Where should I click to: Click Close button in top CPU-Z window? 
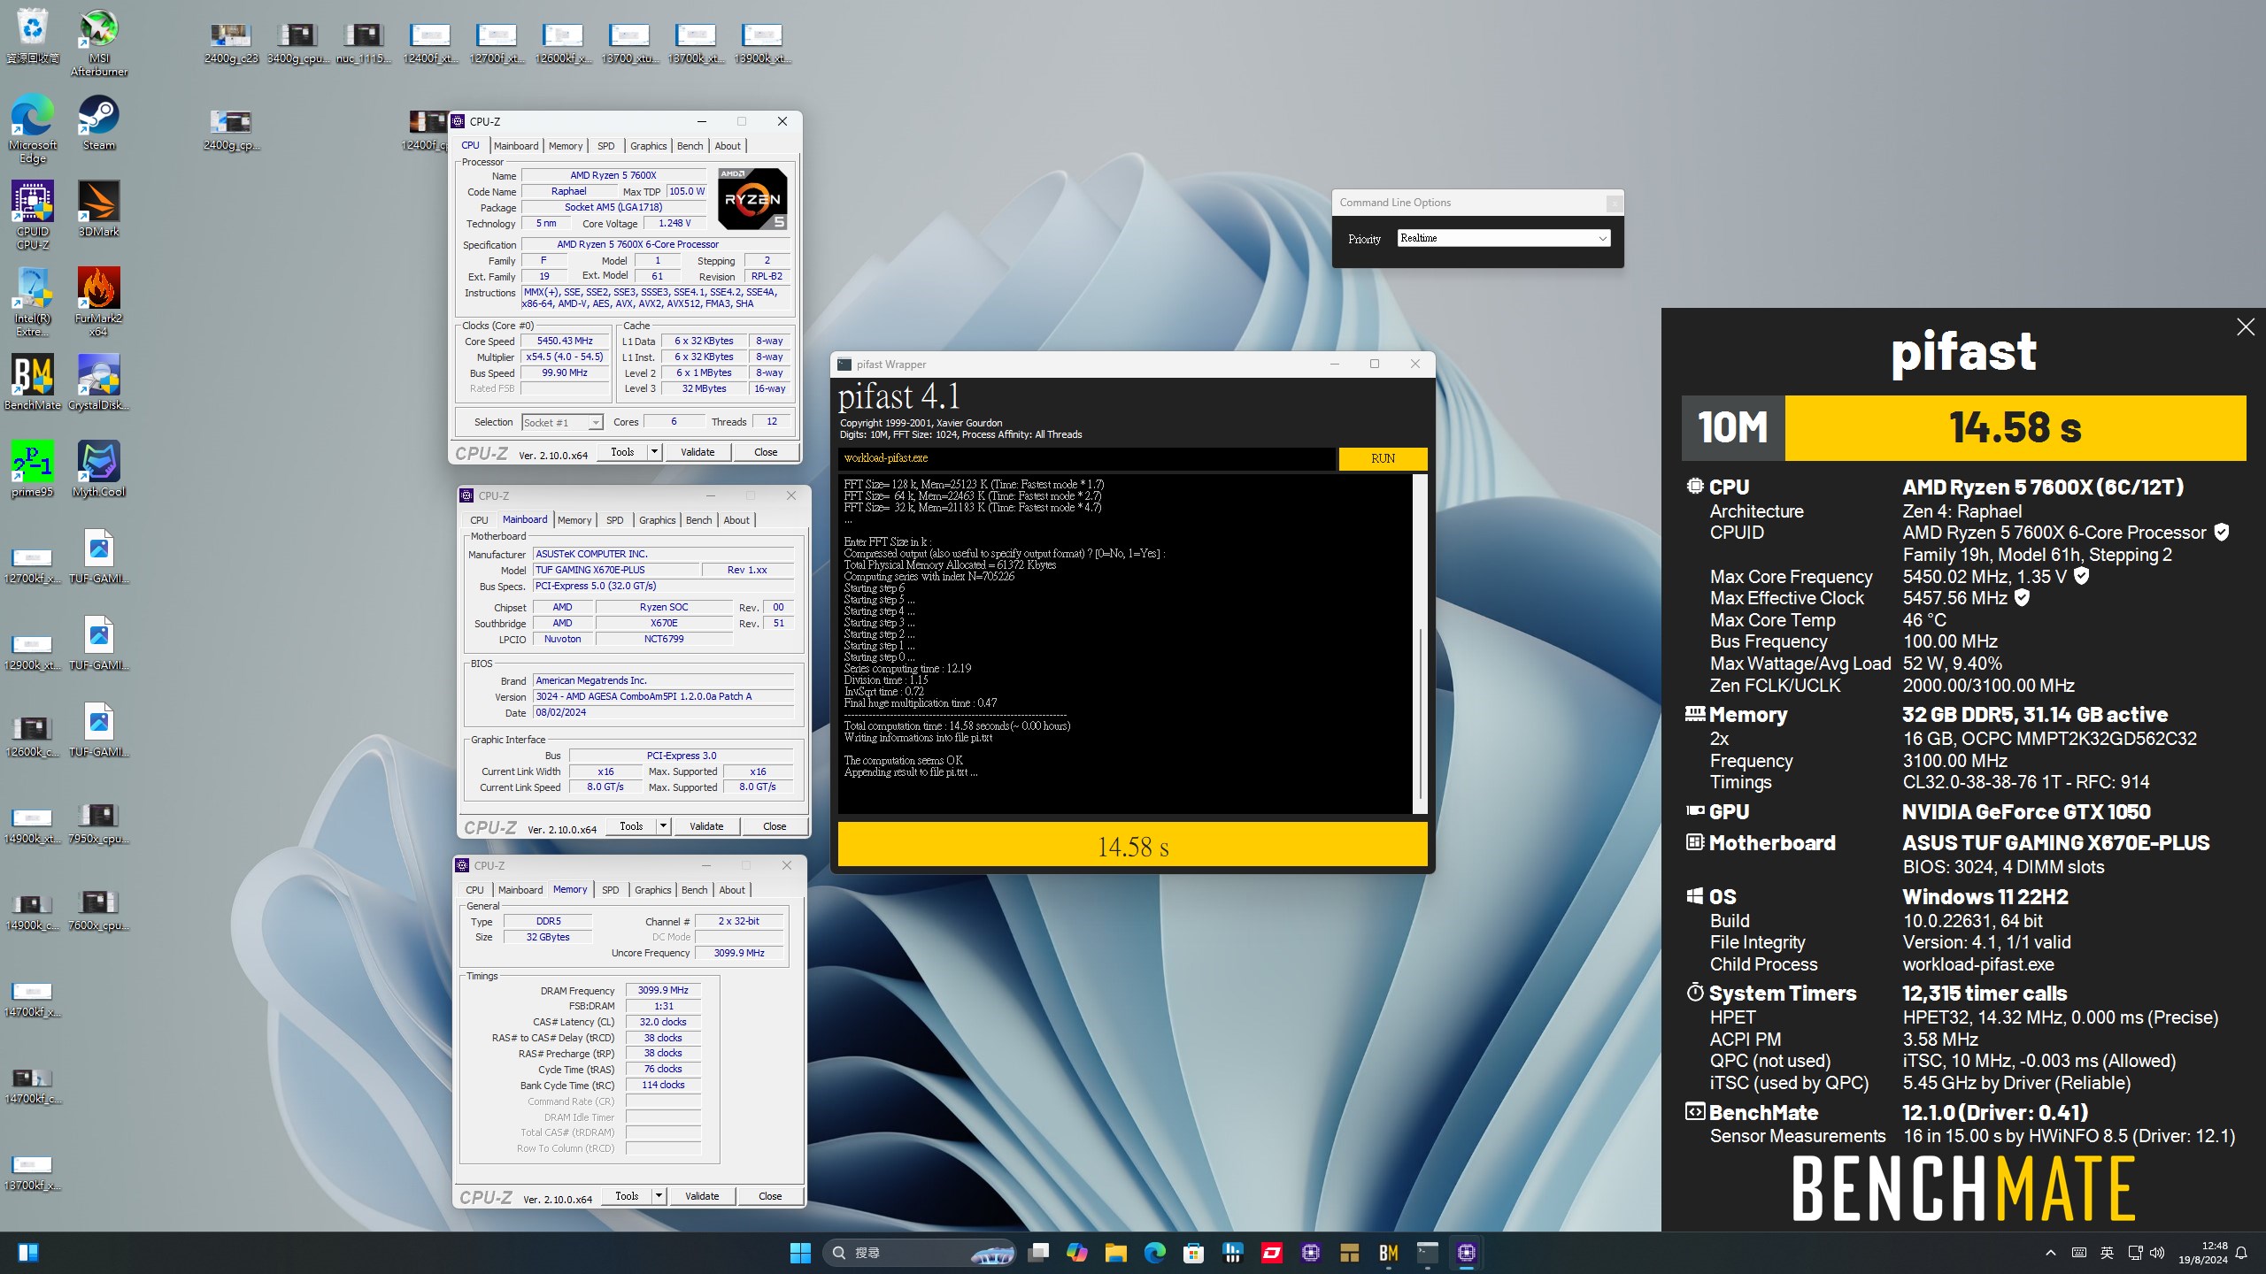(x=766, y=452)
